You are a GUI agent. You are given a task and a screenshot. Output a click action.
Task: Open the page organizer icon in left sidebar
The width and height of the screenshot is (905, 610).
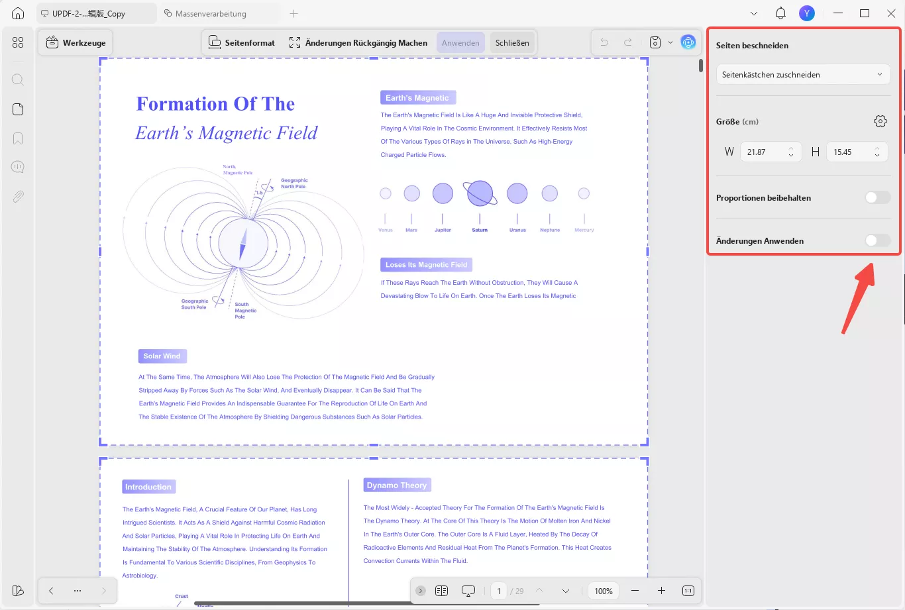(18, 109)
